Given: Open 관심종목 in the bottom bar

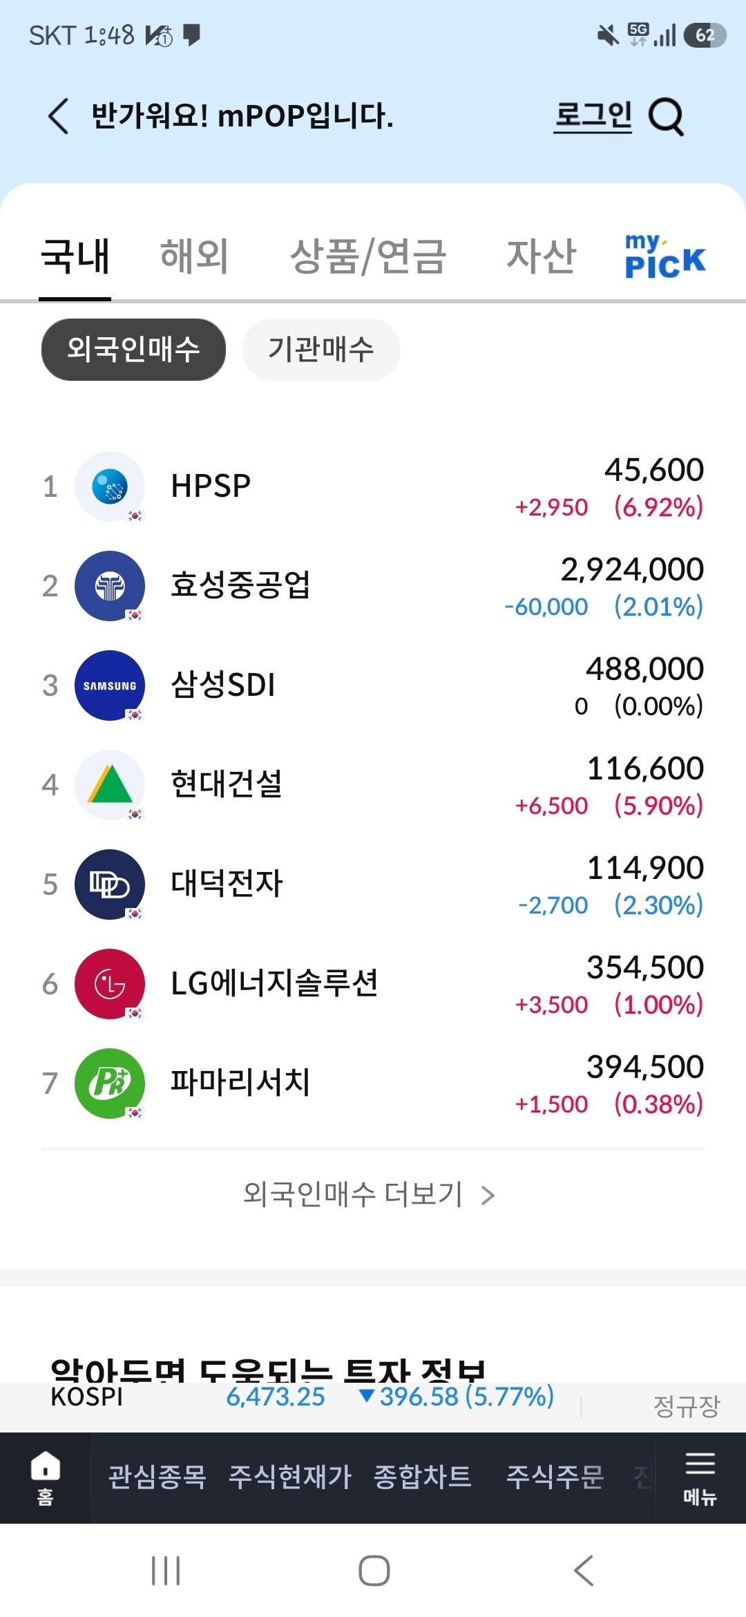Looking at the screenshot, I should click(157, 1477).
